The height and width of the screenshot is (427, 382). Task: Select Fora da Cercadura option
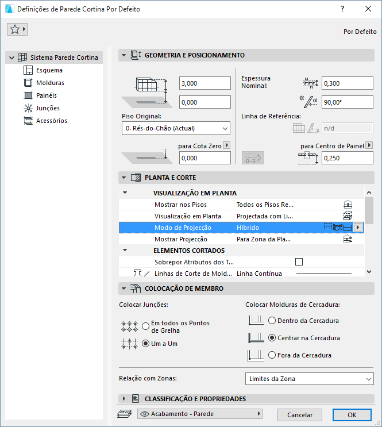(272, 355)
